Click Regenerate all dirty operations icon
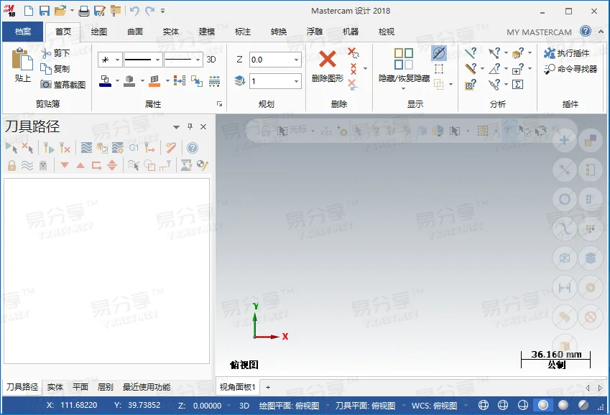Image resolution: width=610 pixels, height=415 pixels. (x=65, y=148)
